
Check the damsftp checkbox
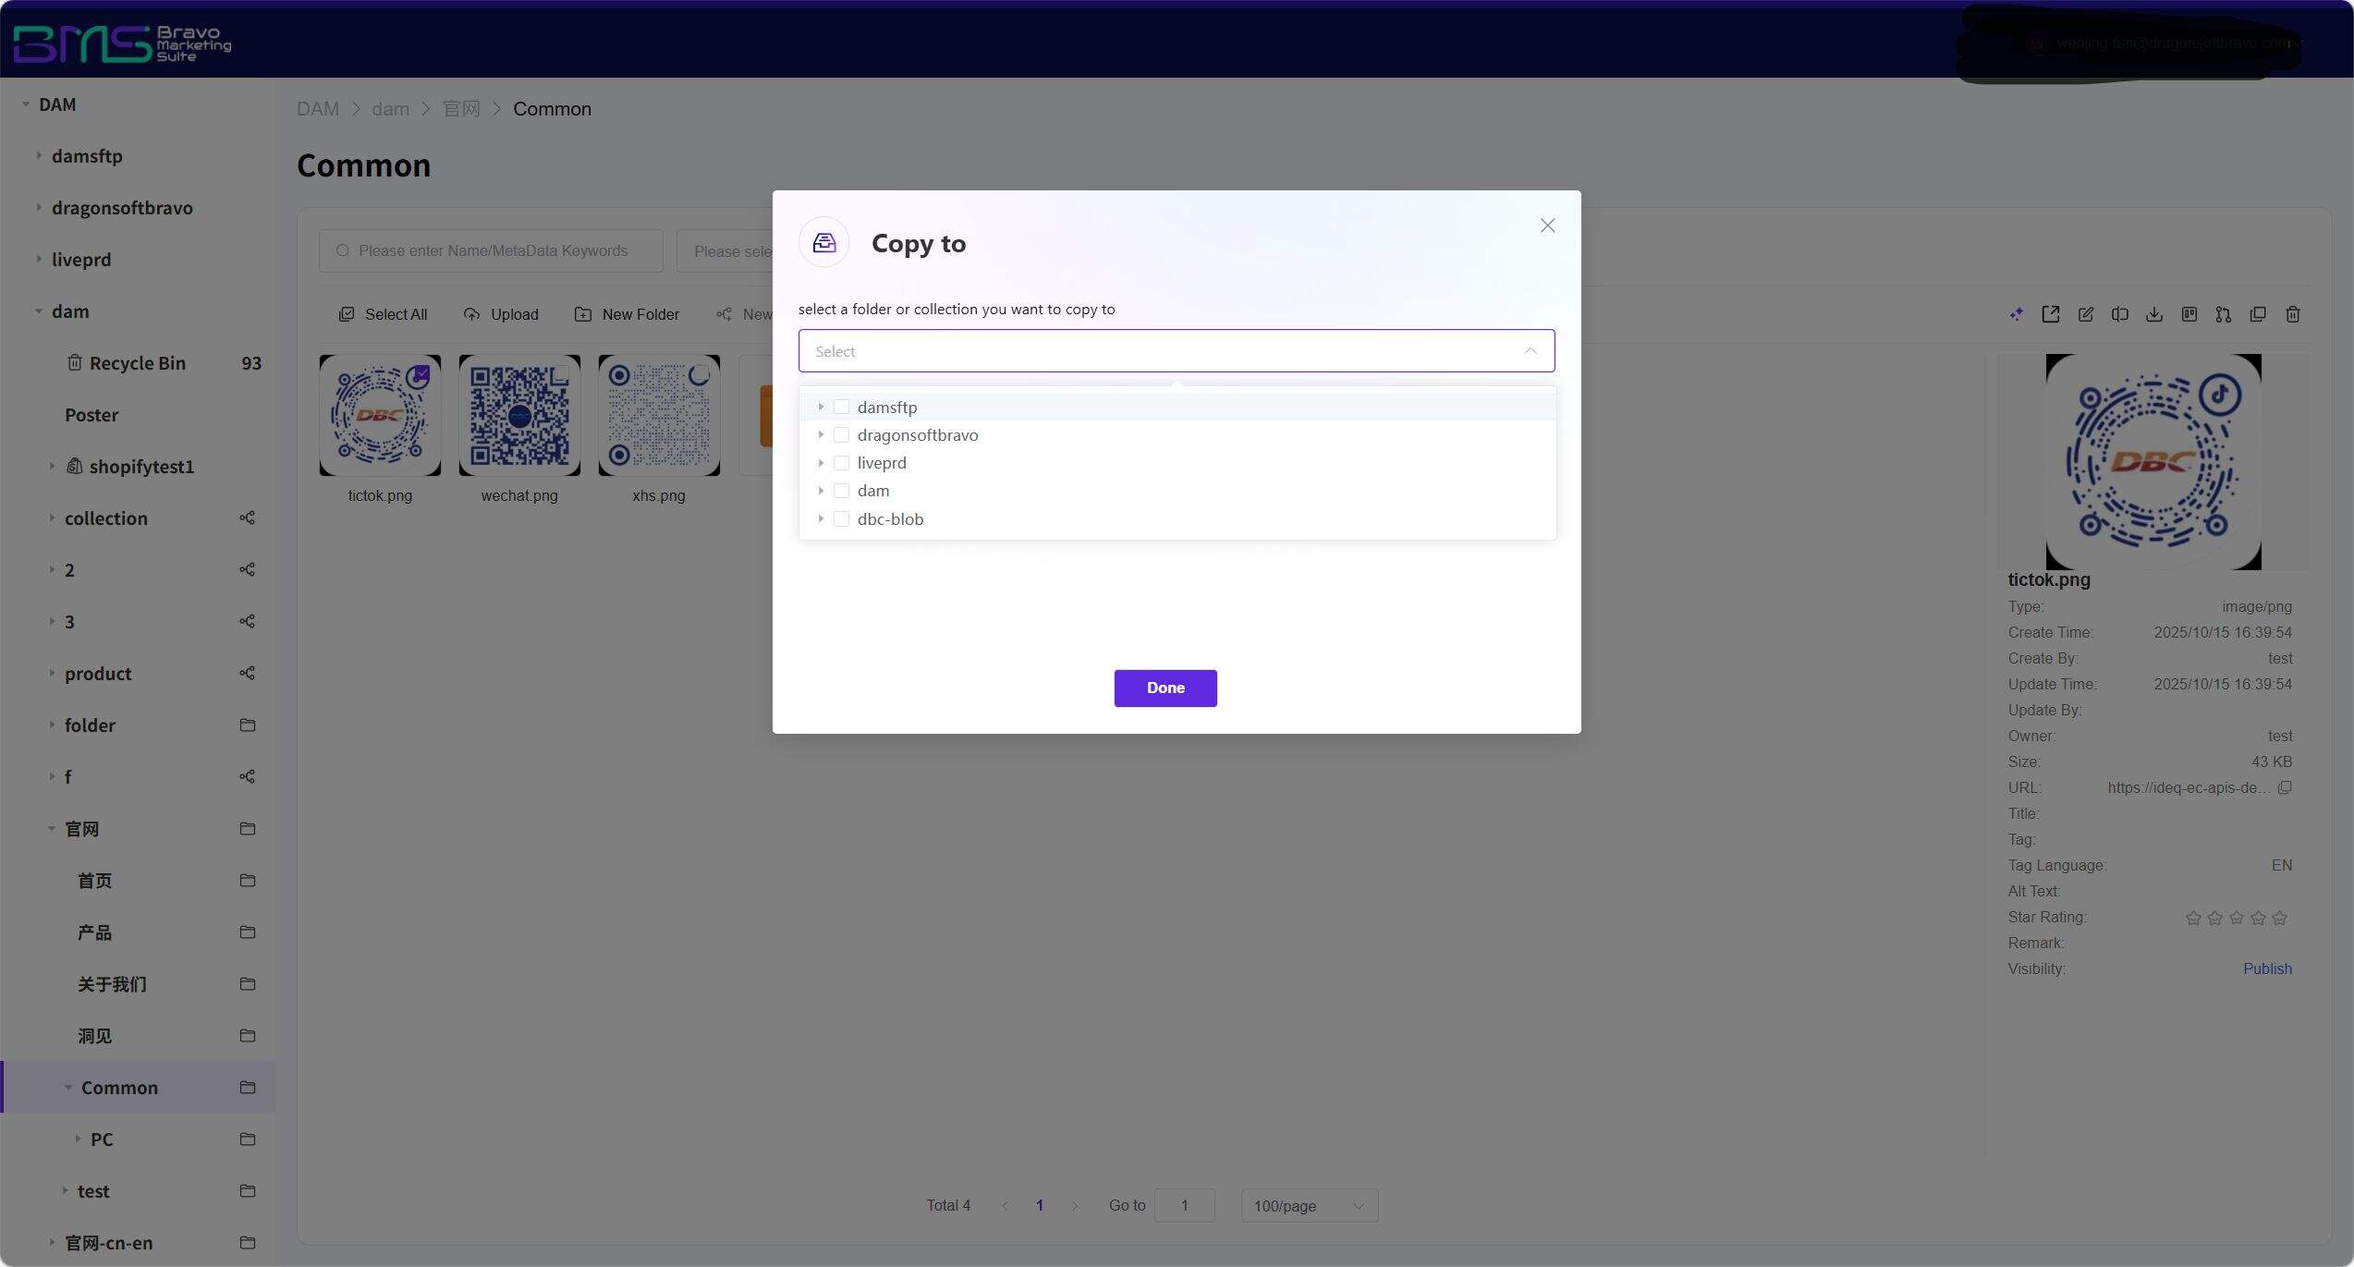coord(841,407)
